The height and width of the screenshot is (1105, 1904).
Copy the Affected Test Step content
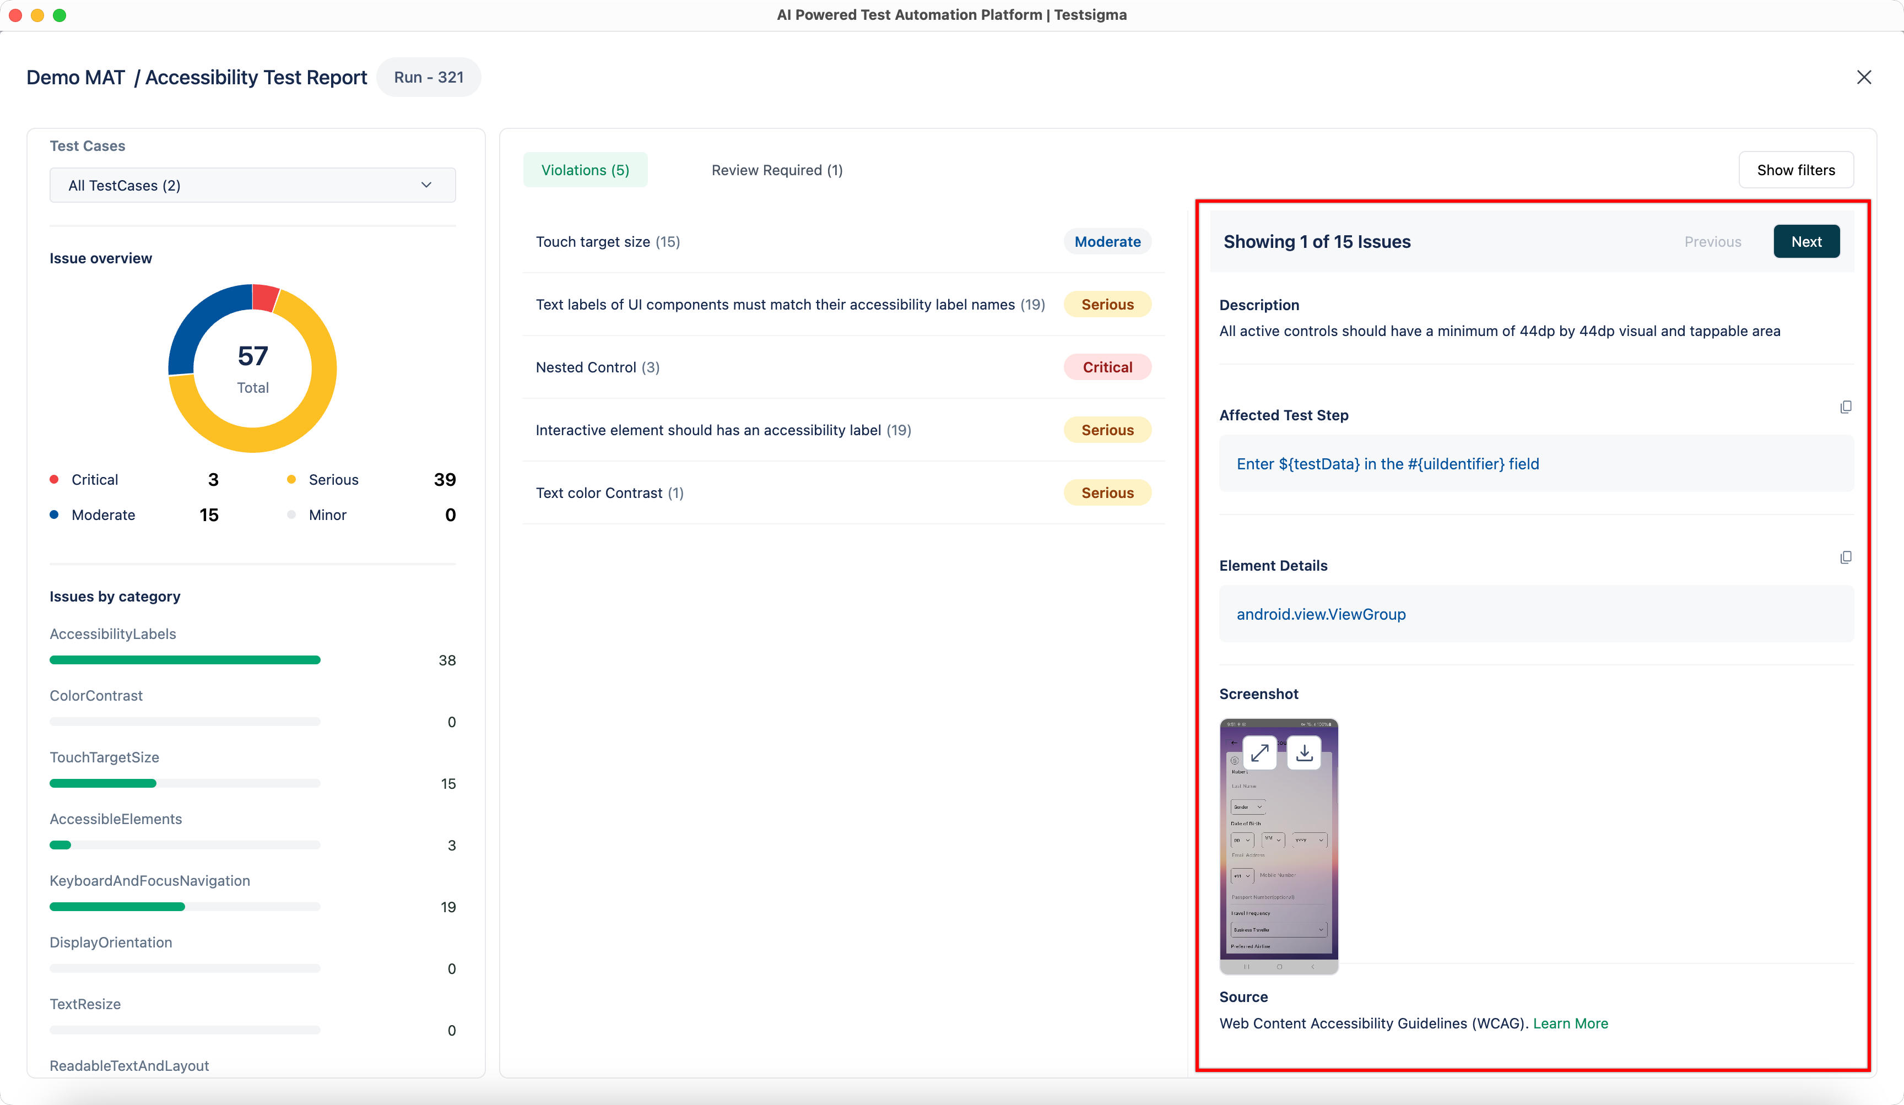tap(1847, 407)
